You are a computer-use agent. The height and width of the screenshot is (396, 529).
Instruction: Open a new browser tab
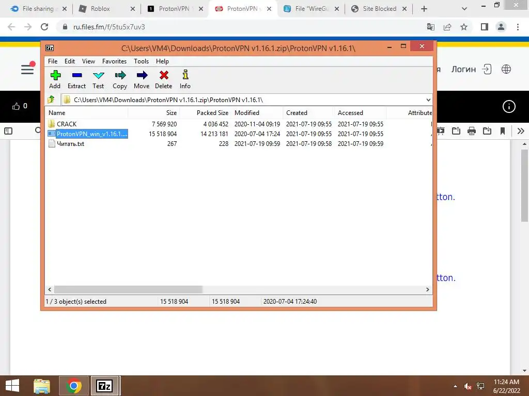[x=424, y=9]
